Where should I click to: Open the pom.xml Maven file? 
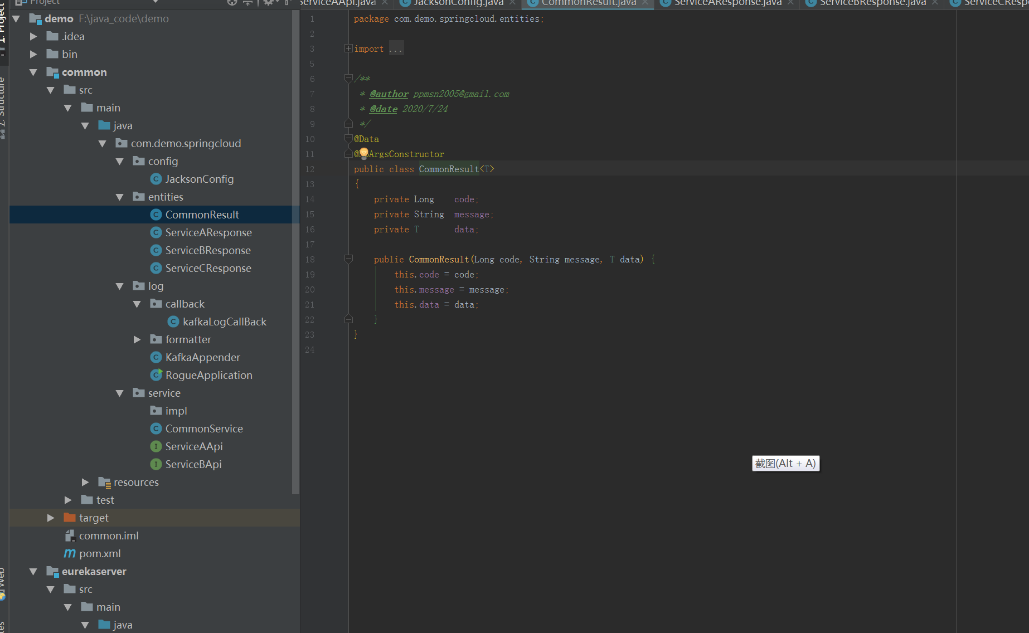(x=100, y=553)
